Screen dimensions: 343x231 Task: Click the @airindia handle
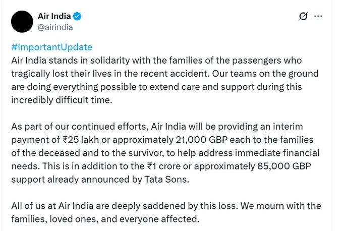coord(55,27)
